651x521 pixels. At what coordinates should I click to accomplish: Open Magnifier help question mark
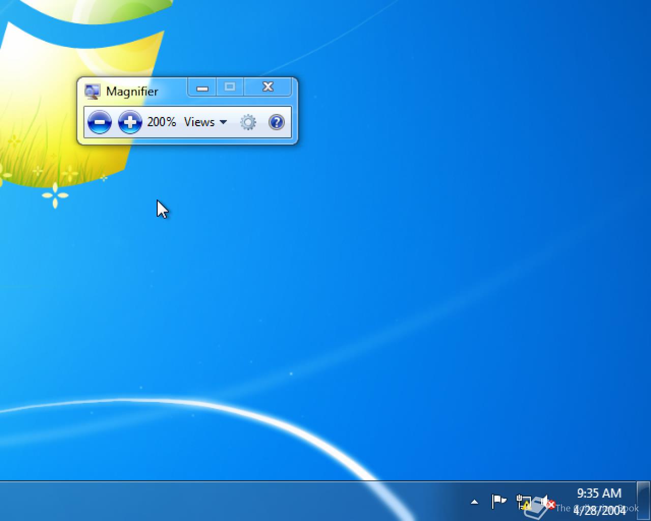276,122
